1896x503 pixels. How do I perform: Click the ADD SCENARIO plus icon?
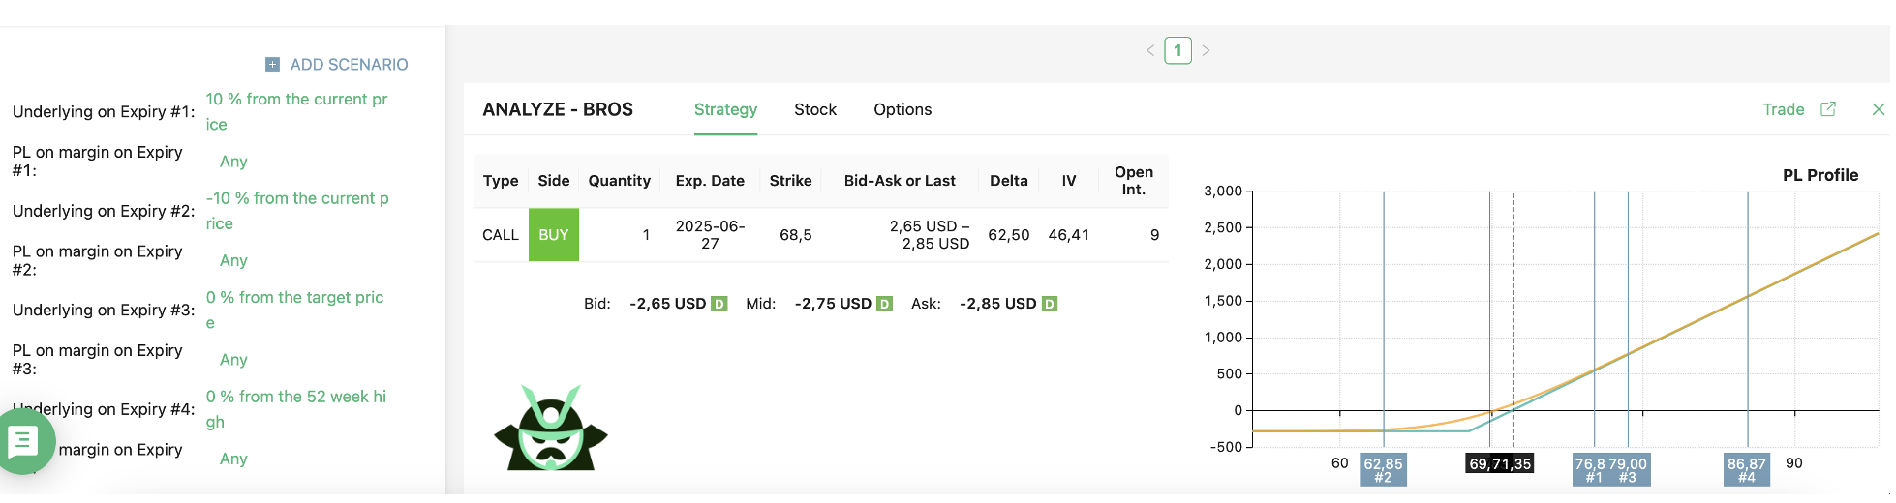pyautogui.click(x=272, y=65)
